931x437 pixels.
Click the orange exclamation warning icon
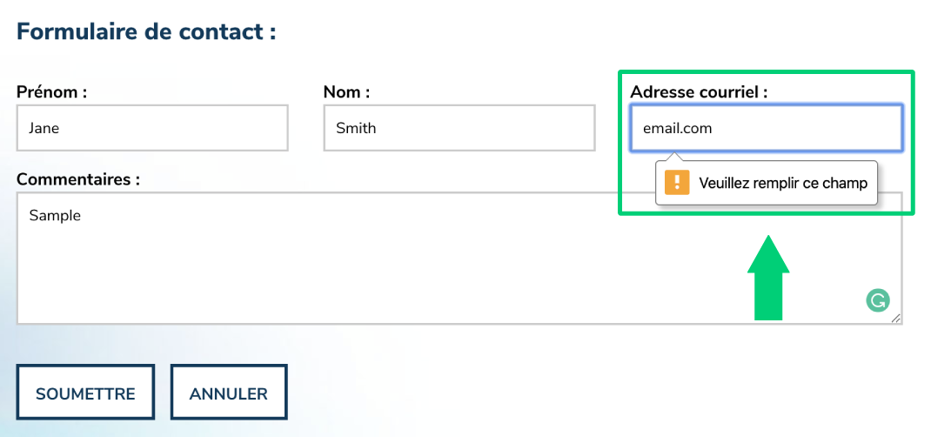677,182
